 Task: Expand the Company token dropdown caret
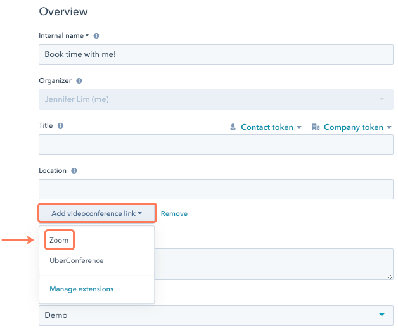click(x=388, y=128)
